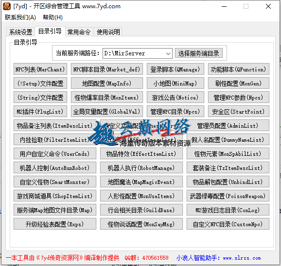
Task: Open 刷怪配置(MonGen) button
Action: click(239, 83)
